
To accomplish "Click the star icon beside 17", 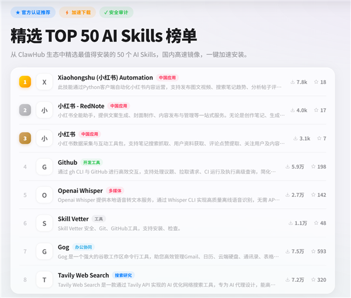I will point(316,110).
